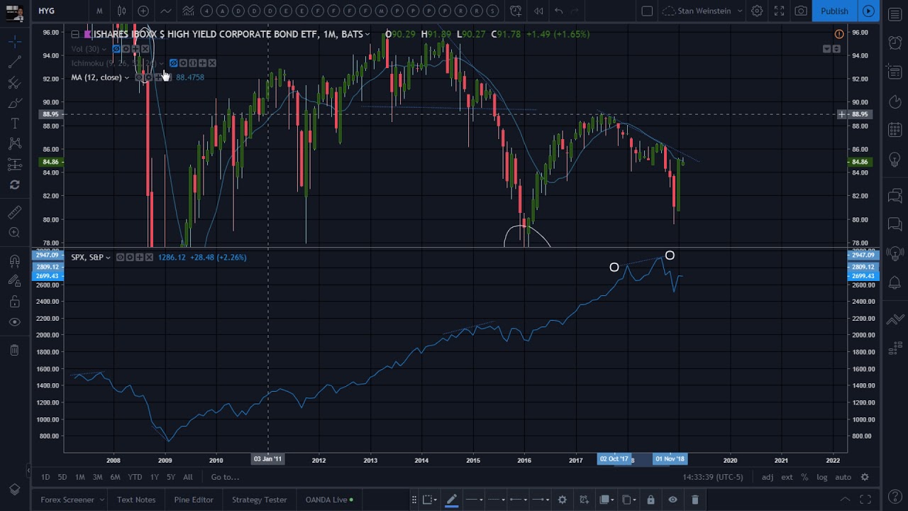The width and height of the screenshot is (908, 511).
Task: Open drawing settings gear in floating toolbar
Action: coord(563,500)
